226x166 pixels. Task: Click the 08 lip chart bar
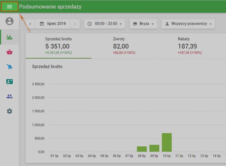tap(142, 149)
